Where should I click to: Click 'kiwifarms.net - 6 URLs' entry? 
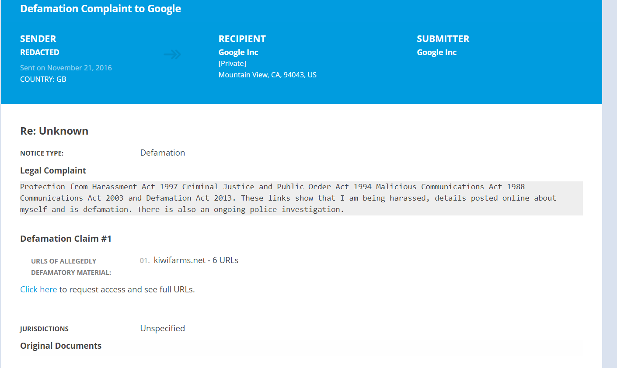[196, 260]
